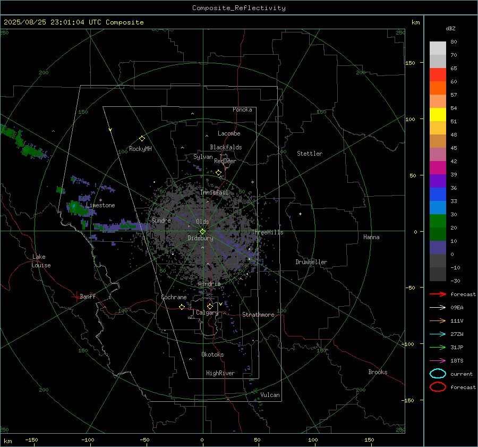Viewport: 478px width, 447px height.
Task: Click the Composite_Reflectivity title
Action: point(239,8)
